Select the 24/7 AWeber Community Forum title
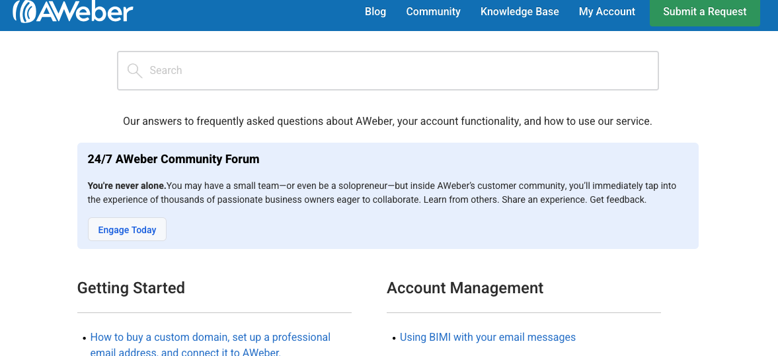The height and width of the screenshot is (356, 778). [174, 159]
